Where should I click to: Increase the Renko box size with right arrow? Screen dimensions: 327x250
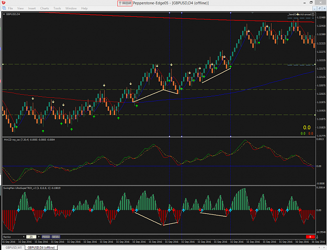tap(39, 236)
